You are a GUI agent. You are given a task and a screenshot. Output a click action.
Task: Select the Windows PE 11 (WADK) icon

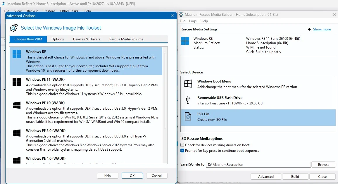[x=17, y=82]
